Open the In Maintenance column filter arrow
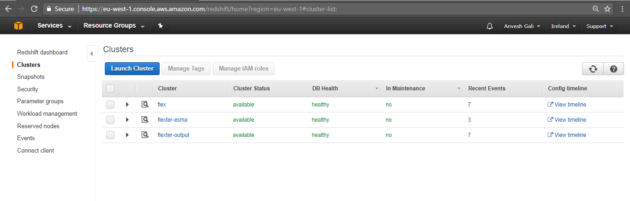Viewport: 630px width, 201px height. coord(459,89)
